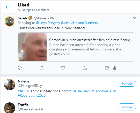The height and width of the screenshot is (113, 140).
Task: Open Pocket save icon on tweet
Action: [x=107, y=68]
